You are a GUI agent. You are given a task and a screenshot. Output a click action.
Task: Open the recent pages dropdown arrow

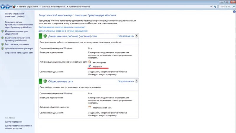pos(11,7)
